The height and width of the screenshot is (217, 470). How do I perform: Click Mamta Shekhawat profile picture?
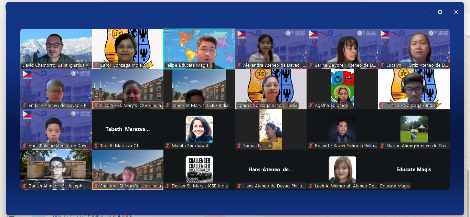tap(199, 129)
